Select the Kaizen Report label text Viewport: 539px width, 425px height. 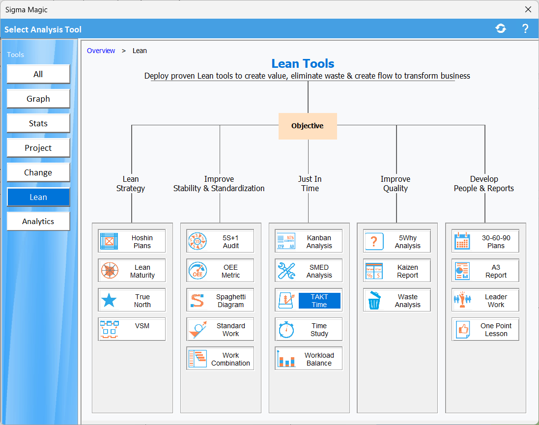click(408, 271)
